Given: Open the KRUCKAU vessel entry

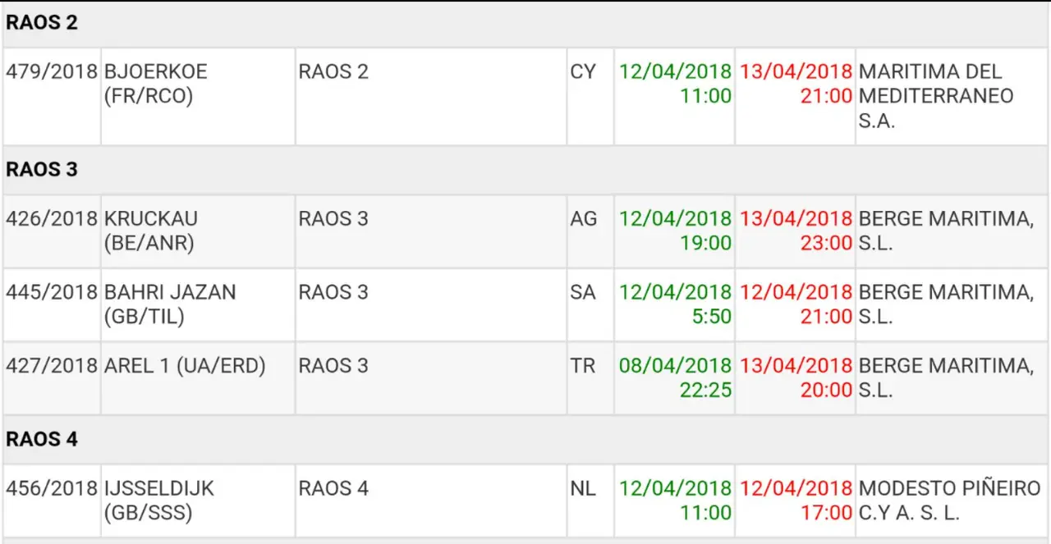Looking at the screenshot, I should [151, 231].
